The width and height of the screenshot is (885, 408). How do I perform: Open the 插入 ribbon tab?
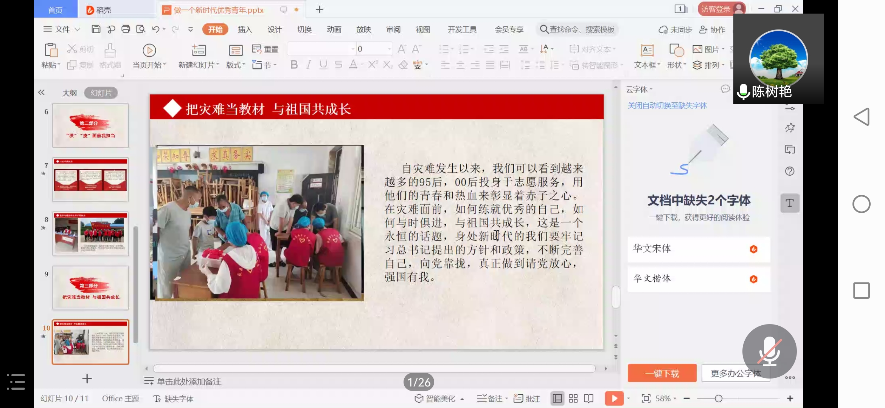245,29
